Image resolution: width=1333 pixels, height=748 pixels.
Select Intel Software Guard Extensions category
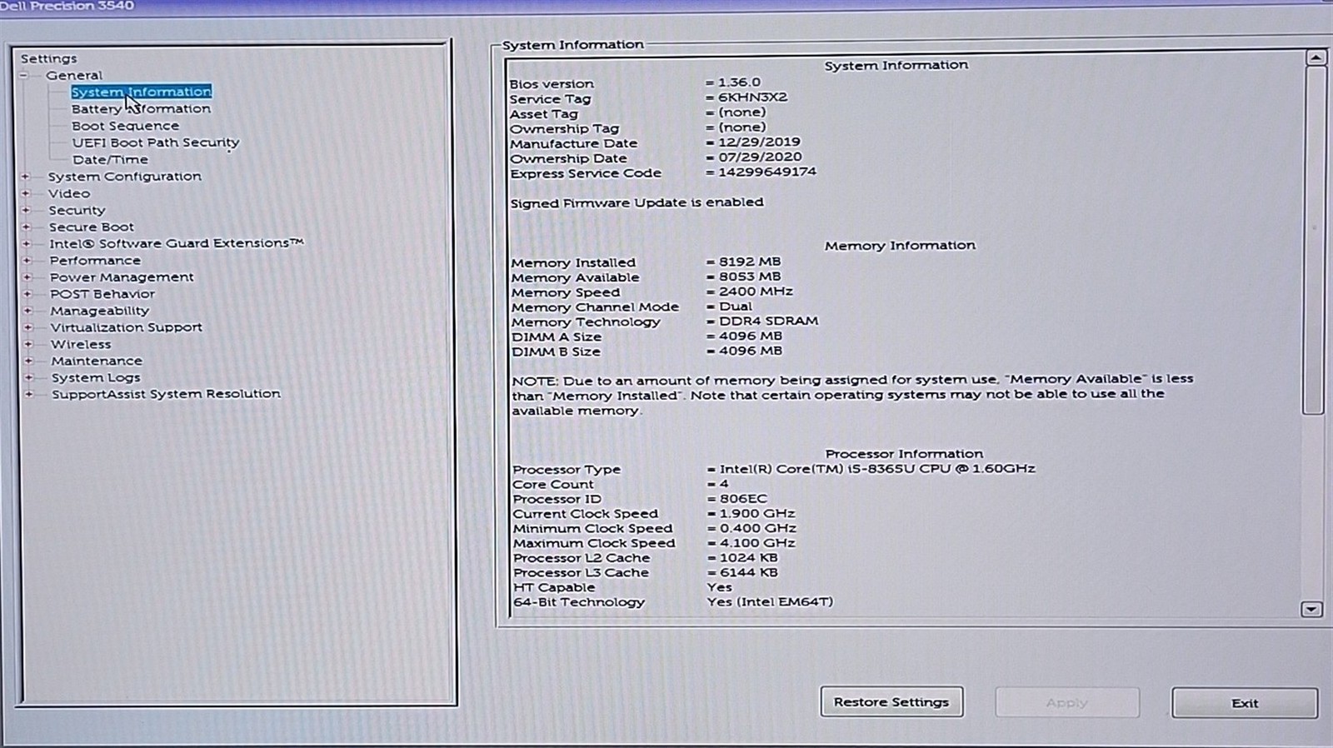[176, 243]
